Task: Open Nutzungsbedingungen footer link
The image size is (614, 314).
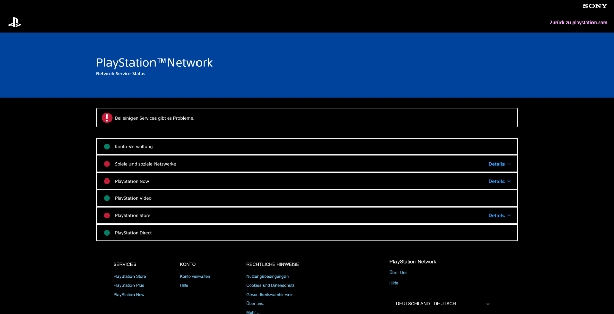Action: coord(267,276)
